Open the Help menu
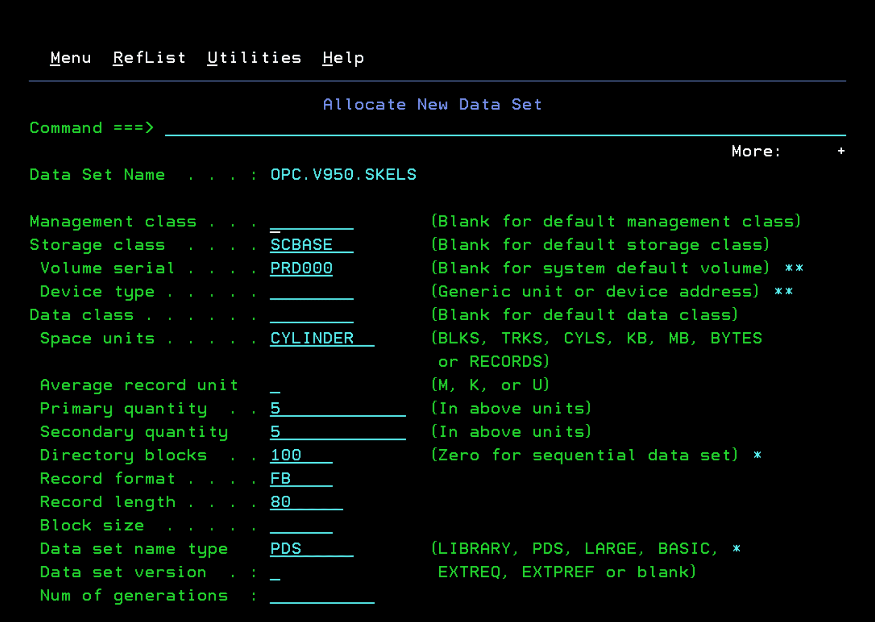 coord(343,57)
